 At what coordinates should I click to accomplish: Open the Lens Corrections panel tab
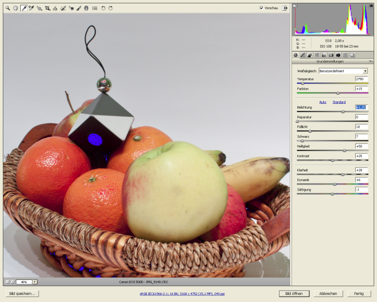331,55
